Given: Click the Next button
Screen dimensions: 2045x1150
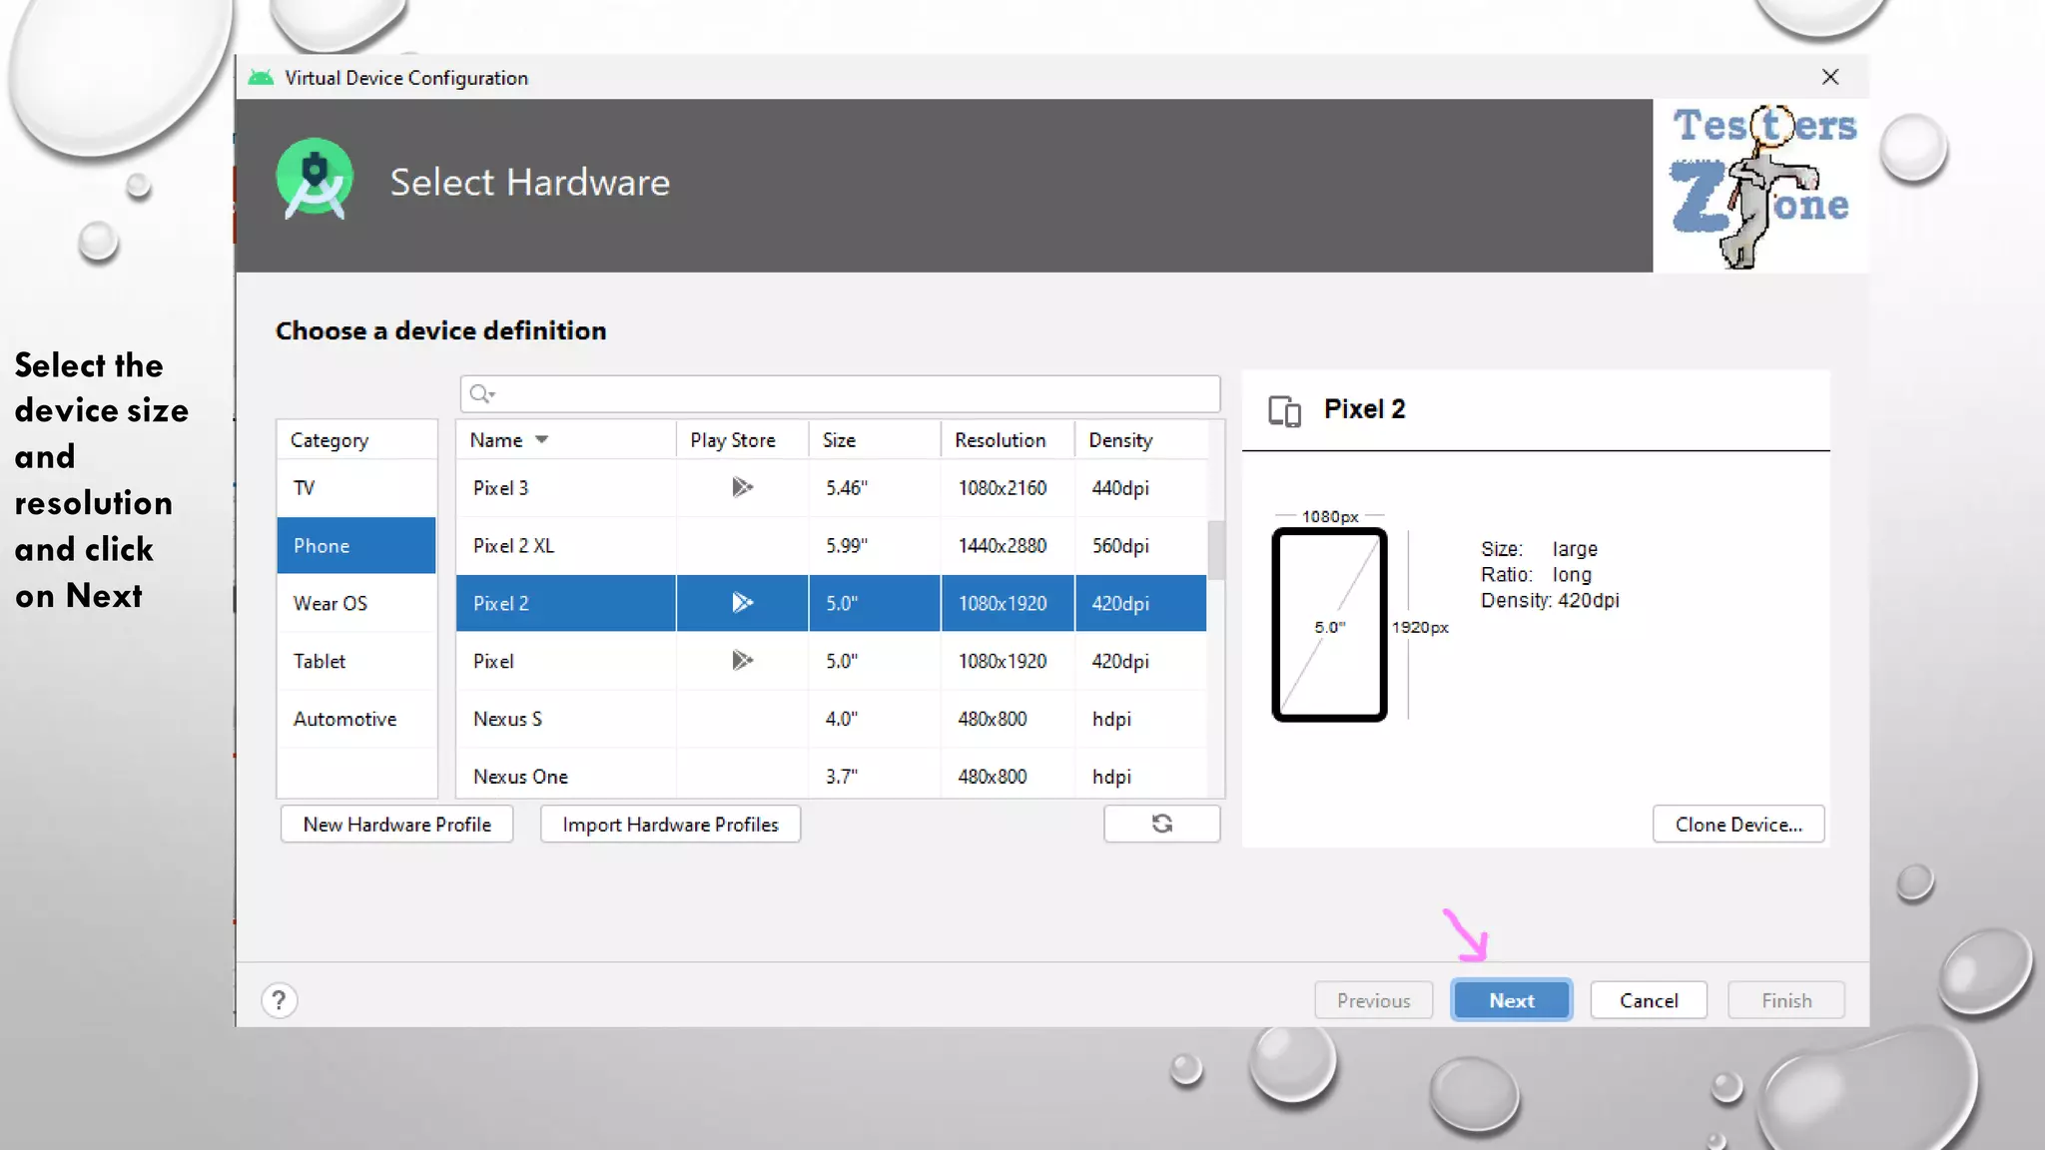Looking at the screenshot, I should (x=1512, y=1000).
